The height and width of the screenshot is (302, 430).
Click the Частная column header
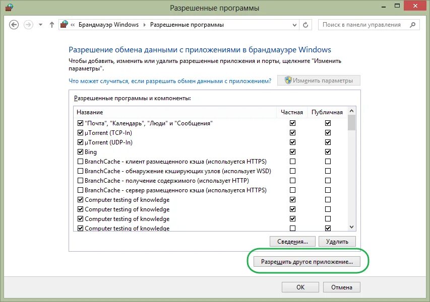(292, 112)
